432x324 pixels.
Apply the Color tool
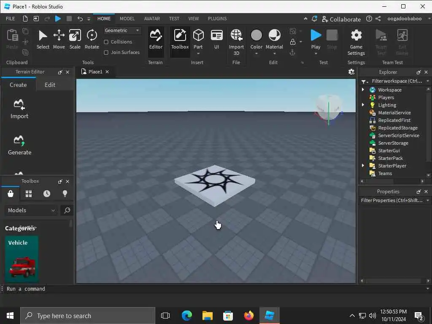256,38
